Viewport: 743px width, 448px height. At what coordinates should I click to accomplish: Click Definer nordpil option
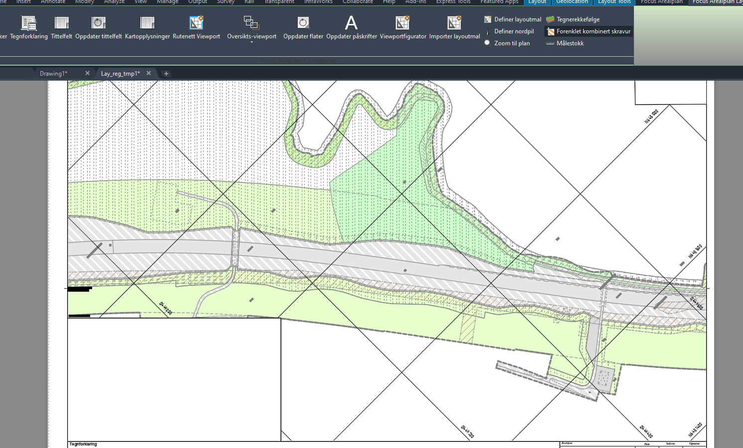509,31
